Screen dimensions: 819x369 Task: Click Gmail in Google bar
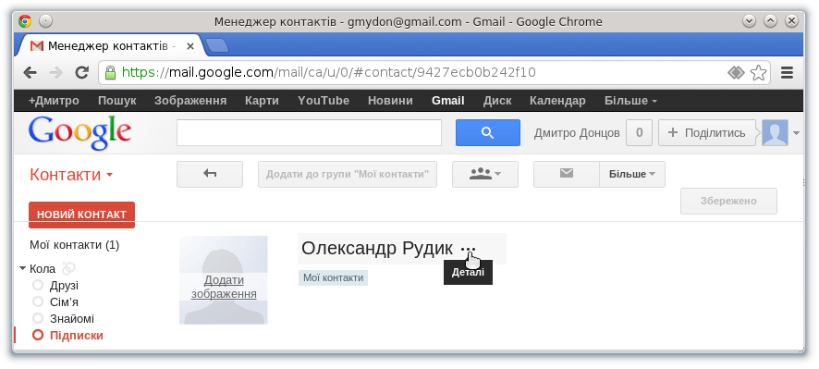point(448,101)
